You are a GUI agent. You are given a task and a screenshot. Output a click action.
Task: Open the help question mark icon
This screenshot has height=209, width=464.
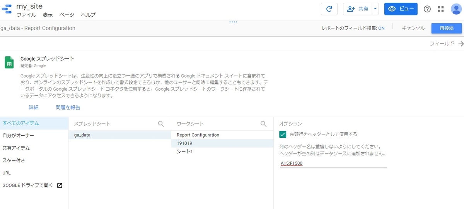[x=427, y=9]
